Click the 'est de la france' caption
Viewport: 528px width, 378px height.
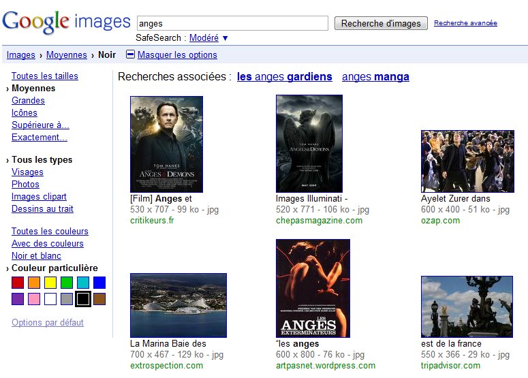tap(451, 344)
